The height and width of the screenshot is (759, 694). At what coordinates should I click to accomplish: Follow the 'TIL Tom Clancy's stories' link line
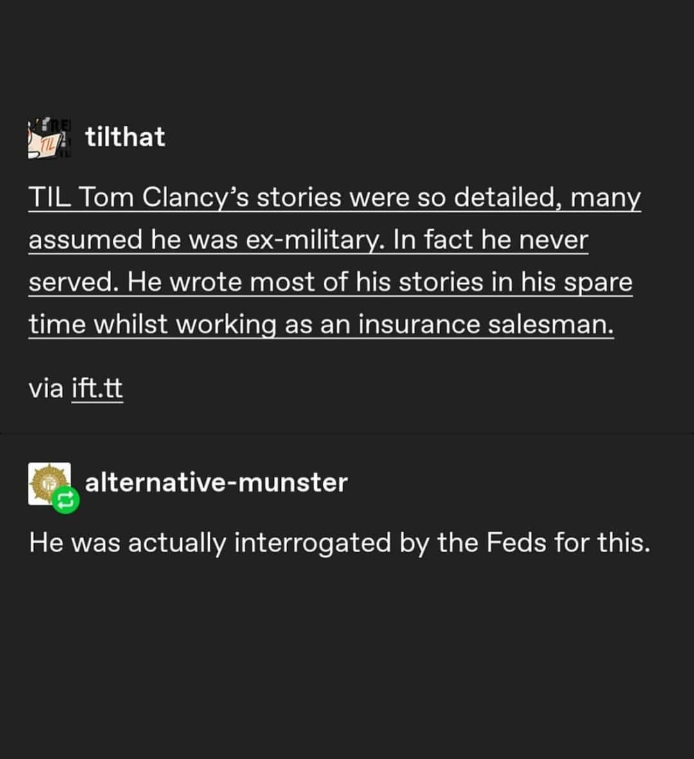[335, 198]
